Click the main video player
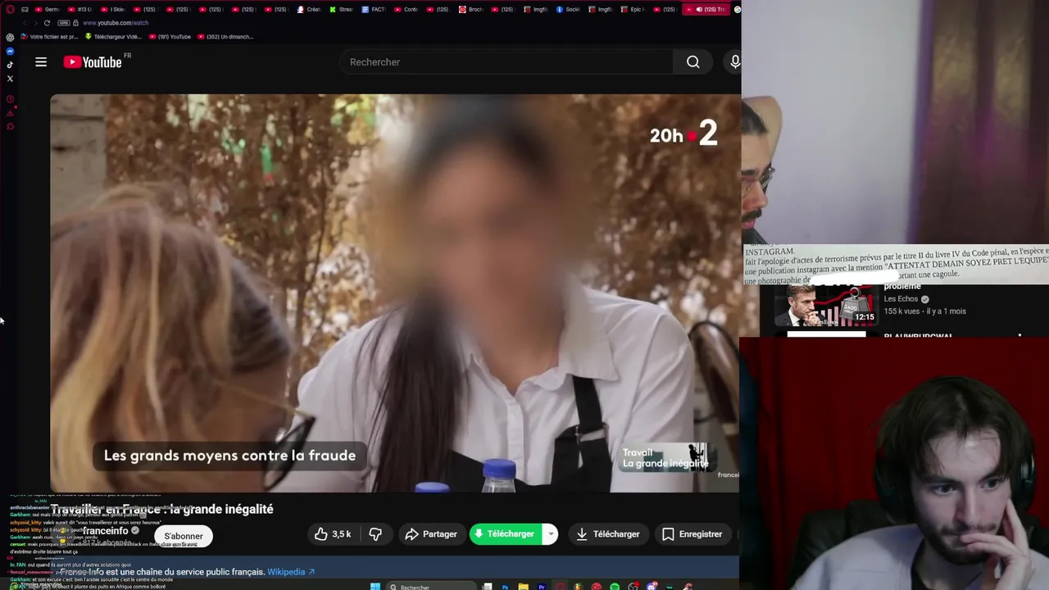Screen dimensions: 1049x590 click(394, 293)
